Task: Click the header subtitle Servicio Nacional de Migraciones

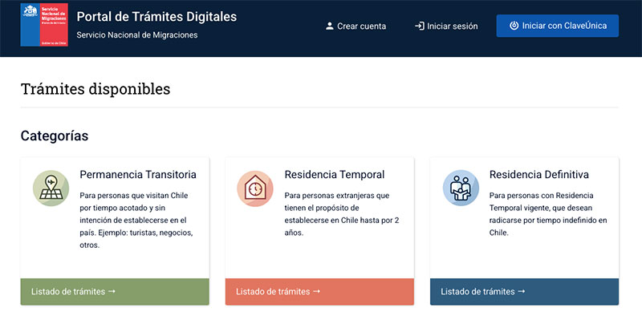Action: click(137, 35)
